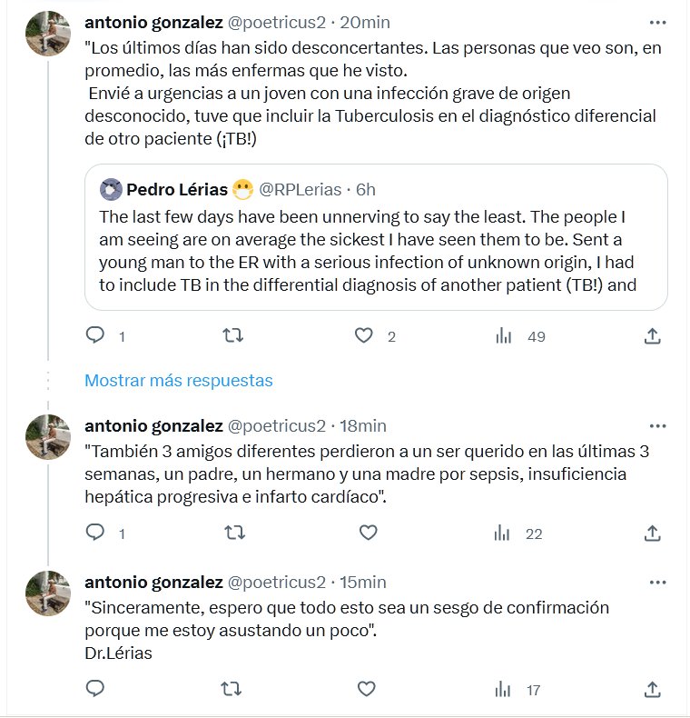Retweet the first tweet quoting Pedro Lérias

232,336
